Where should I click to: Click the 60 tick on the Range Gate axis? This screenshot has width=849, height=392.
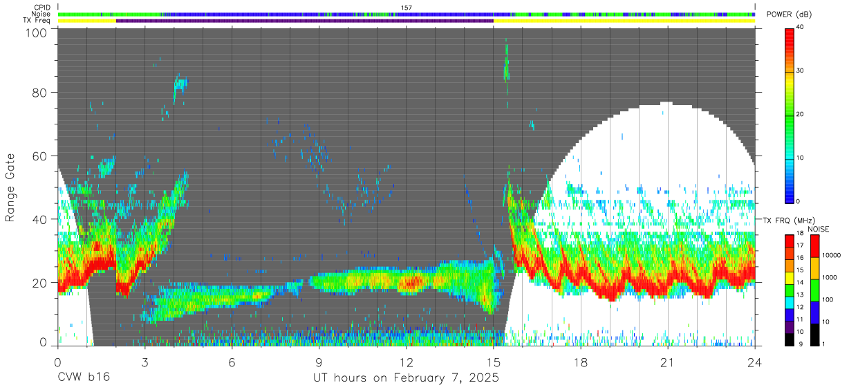39,156
